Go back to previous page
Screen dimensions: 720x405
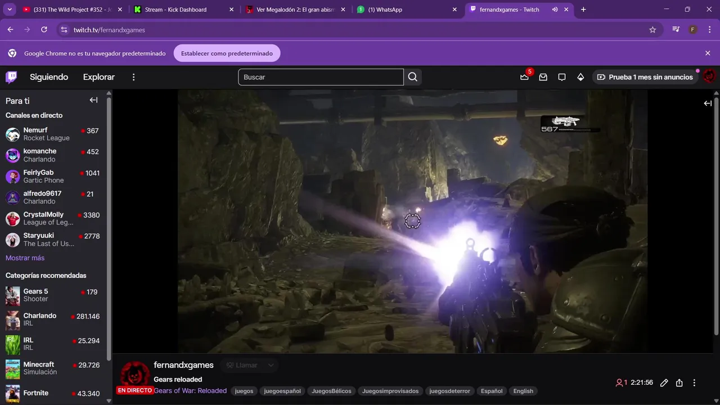(10, 30)
